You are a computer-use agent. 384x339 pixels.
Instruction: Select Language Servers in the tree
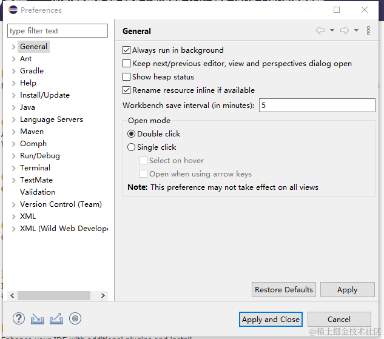click(52, 119)
